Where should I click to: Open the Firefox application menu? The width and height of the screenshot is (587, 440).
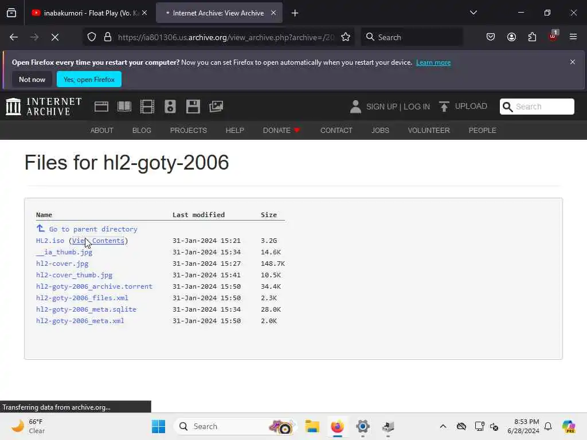pyautogui.click(x=573, y=37)
